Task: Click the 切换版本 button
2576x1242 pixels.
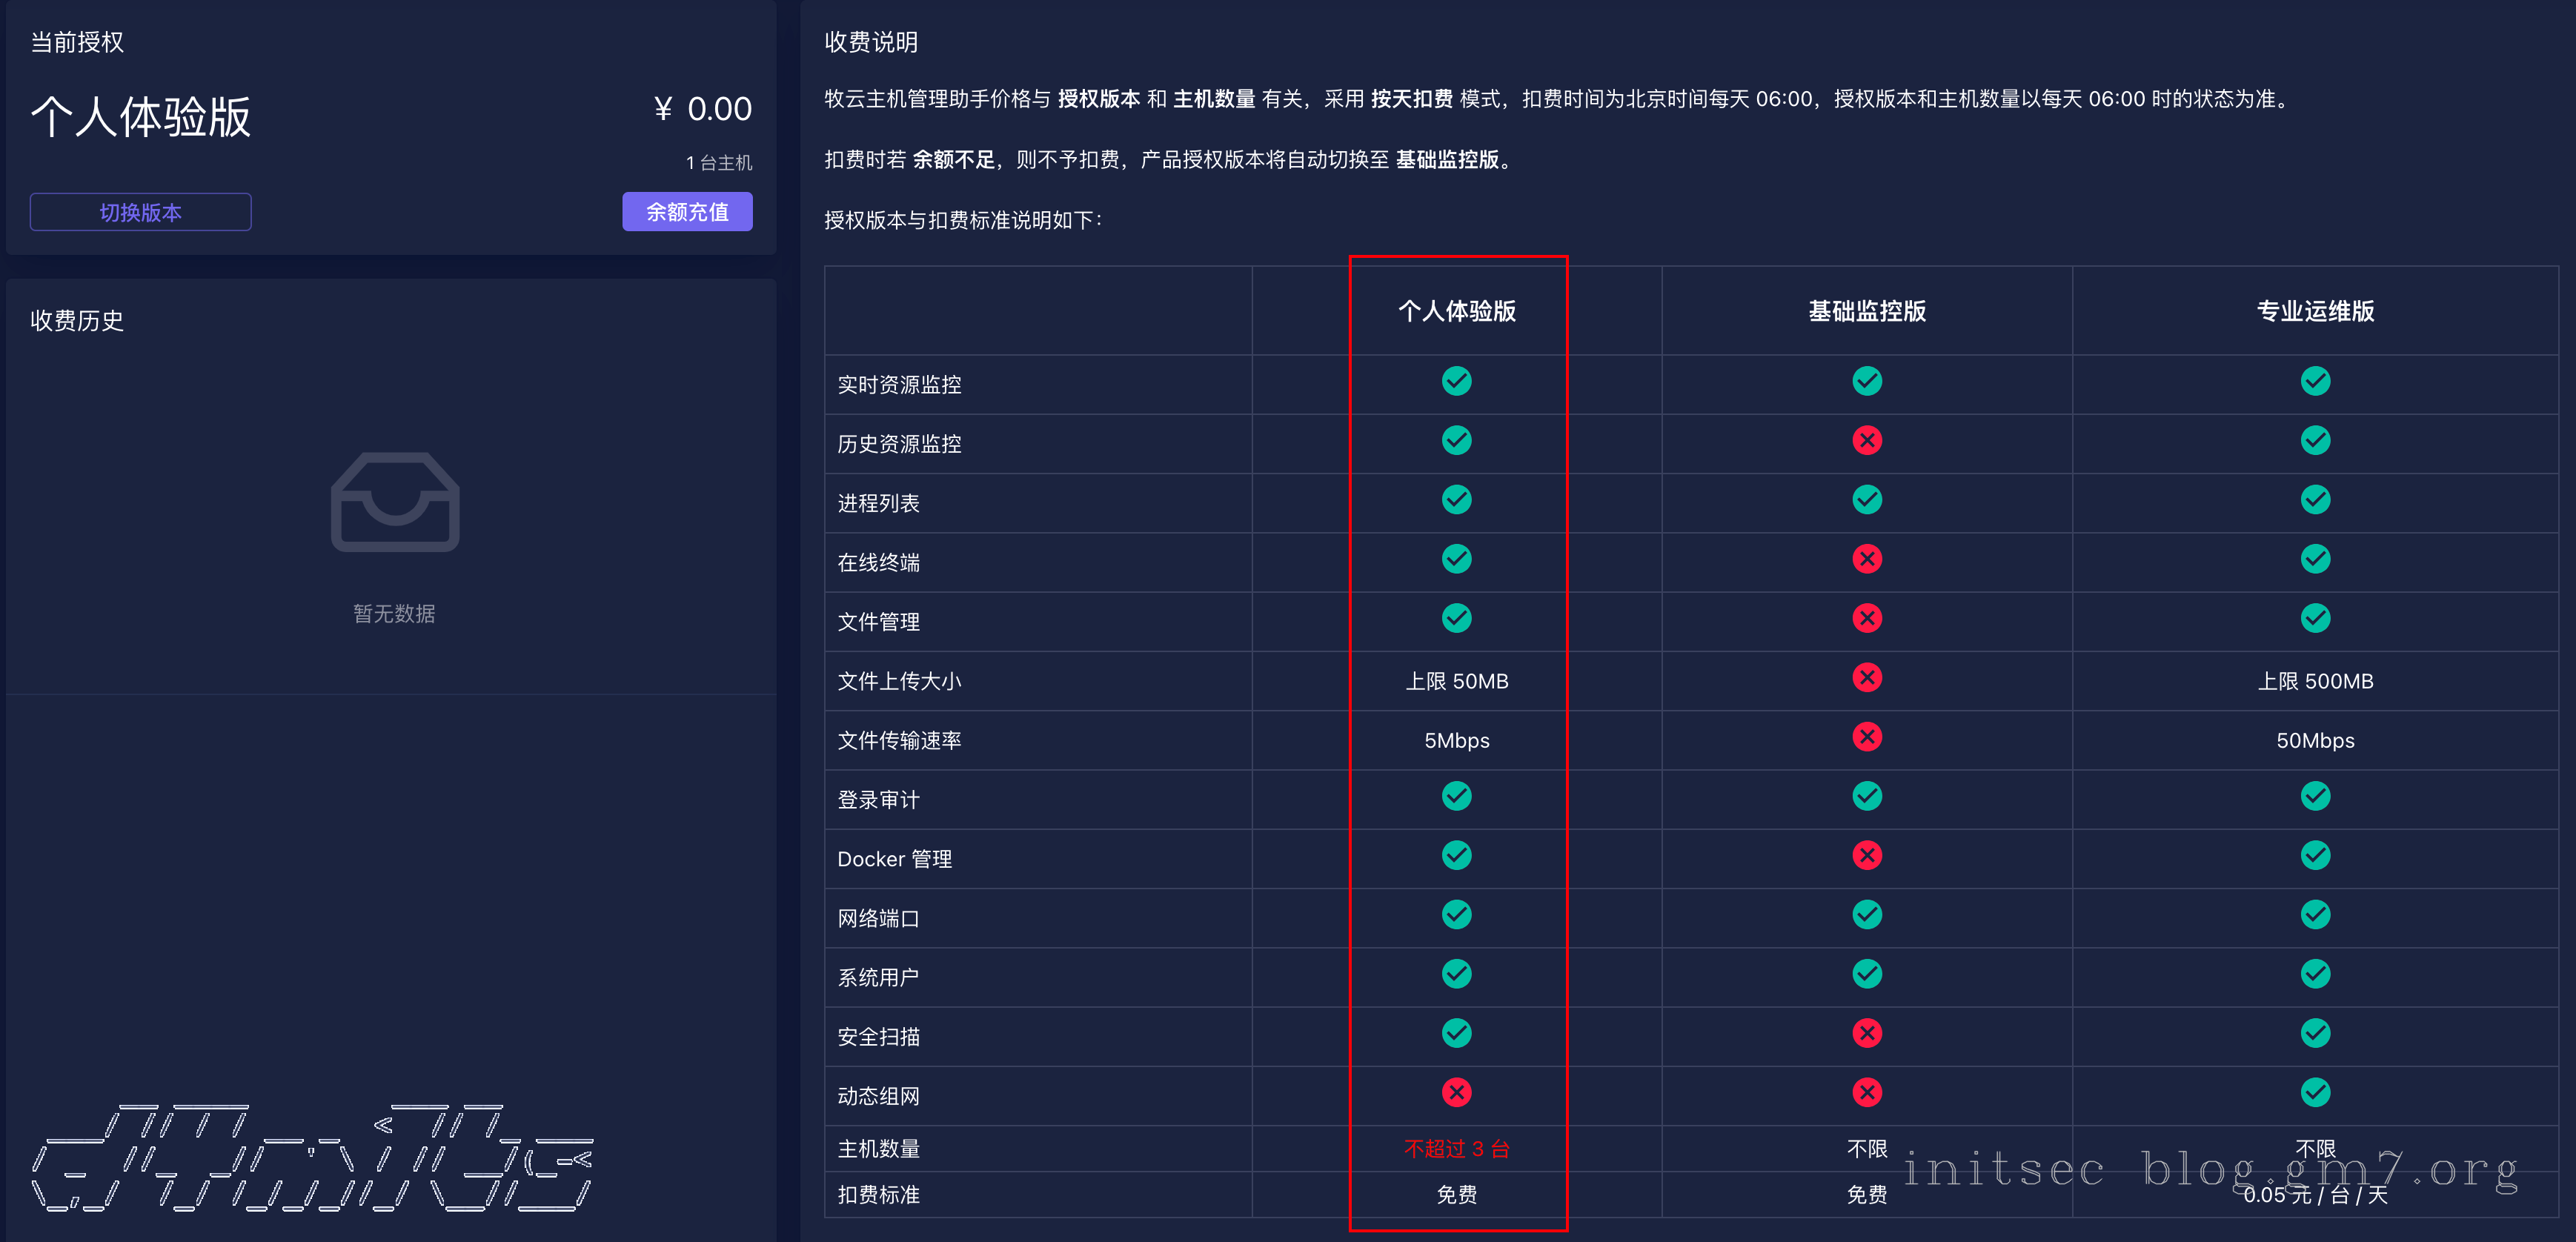Action: click(x=140, y=211)
